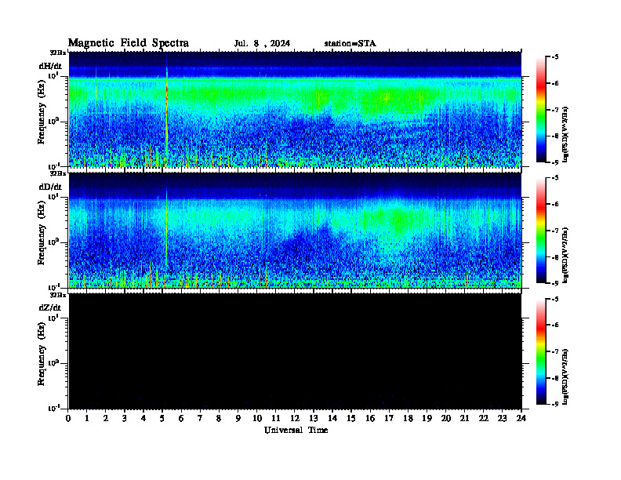This screenshot has width=621, height=480.
Task: Click hour 5 on the Universal Time axis
Action: [x=162, y=419]
